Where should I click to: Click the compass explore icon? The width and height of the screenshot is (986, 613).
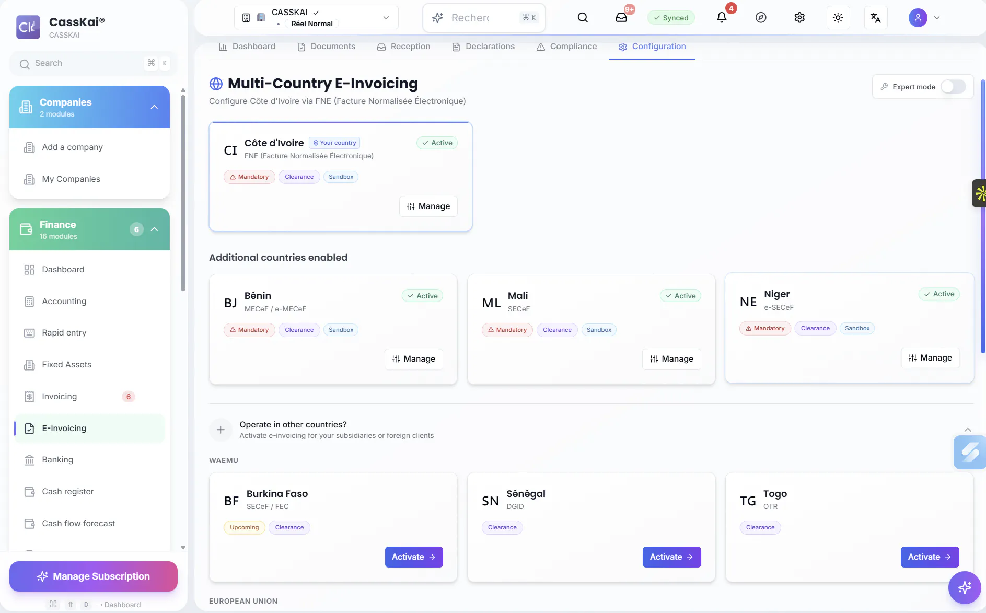click(x=761, y=18)
